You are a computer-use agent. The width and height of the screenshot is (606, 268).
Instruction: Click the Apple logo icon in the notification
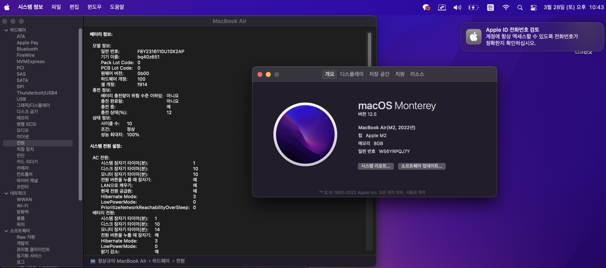[x=474, y=37]
